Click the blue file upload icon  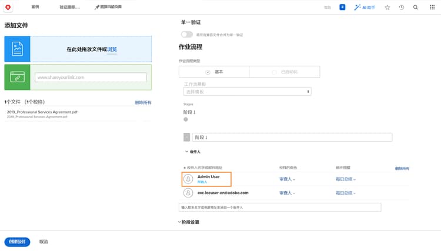(x=17, y=49)
